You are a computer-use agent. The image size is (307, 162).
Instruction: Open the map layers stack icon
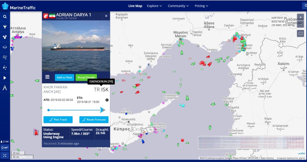[x=5, y=47]
